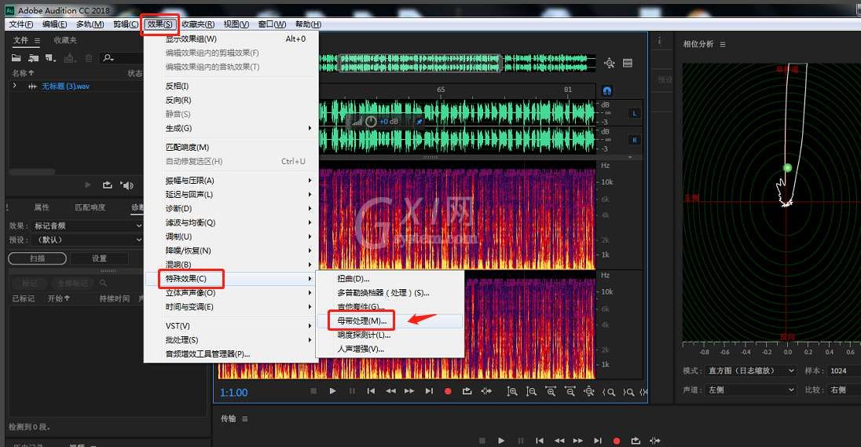Click Stop in the editor transport bar
The image size is (861, 447).
313,391
